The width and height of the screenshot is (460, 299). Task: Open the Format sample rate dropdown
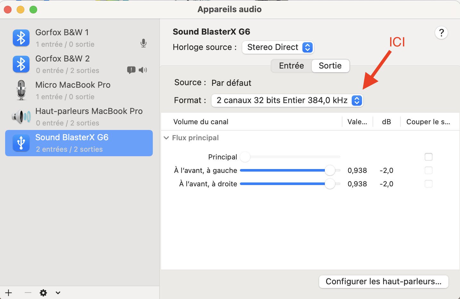click(287, 101)
